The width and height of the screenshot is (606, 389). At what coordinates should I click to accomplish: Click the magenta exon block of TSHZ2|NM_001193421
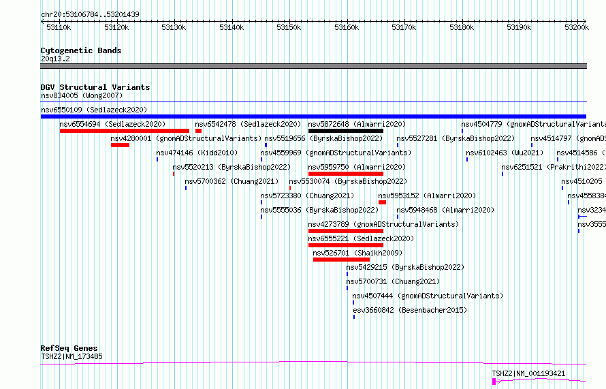[x=494, y=382]
